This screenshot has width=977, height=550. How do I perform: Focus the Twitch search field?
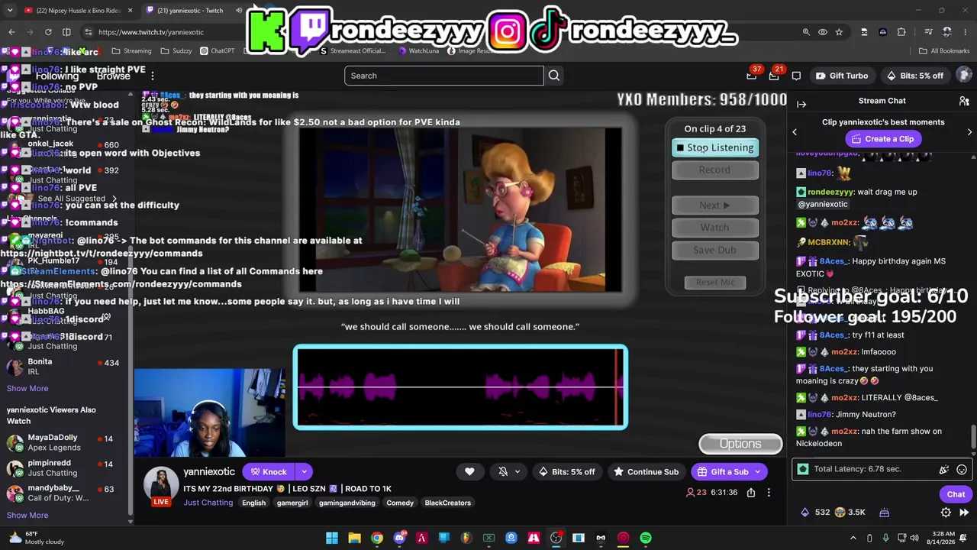(444, 76)
